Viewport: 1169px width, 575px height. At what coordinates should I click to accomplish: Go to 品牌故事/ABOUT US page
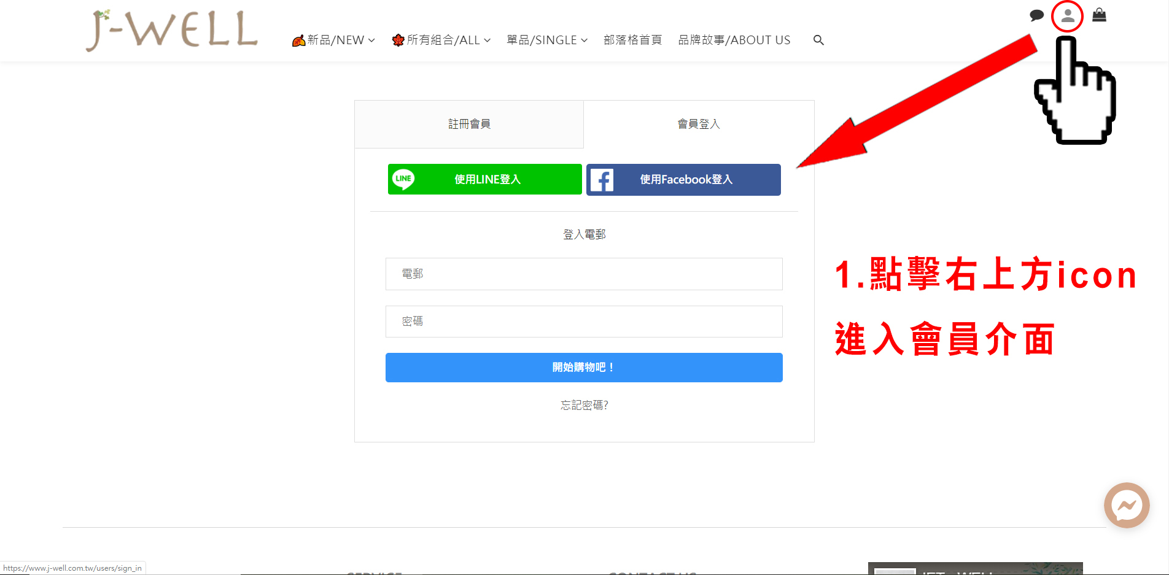[734, 41]
